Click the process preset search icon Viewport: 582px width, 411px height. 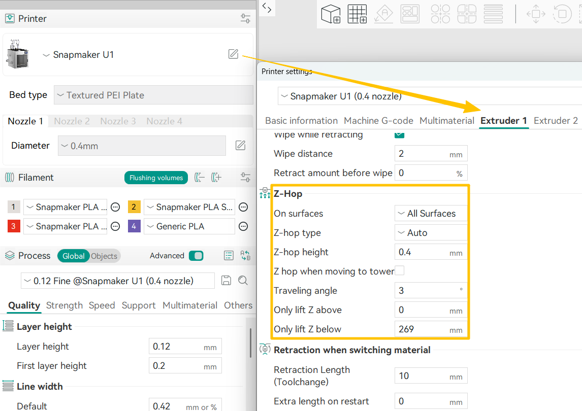tap(243, 281)
